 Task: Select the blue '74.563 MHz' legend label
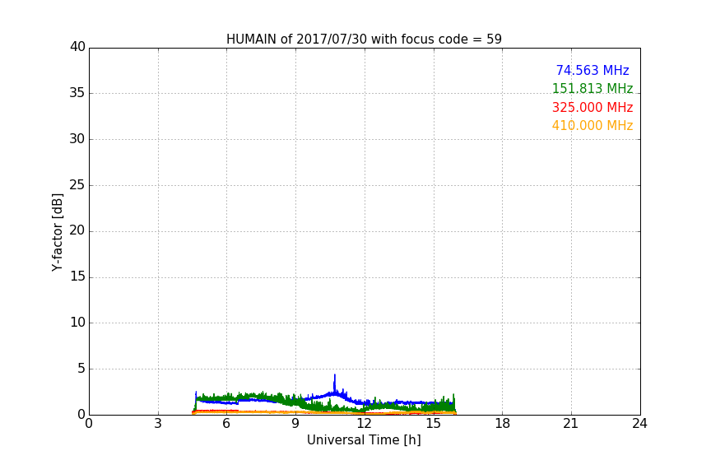(592, 70)
